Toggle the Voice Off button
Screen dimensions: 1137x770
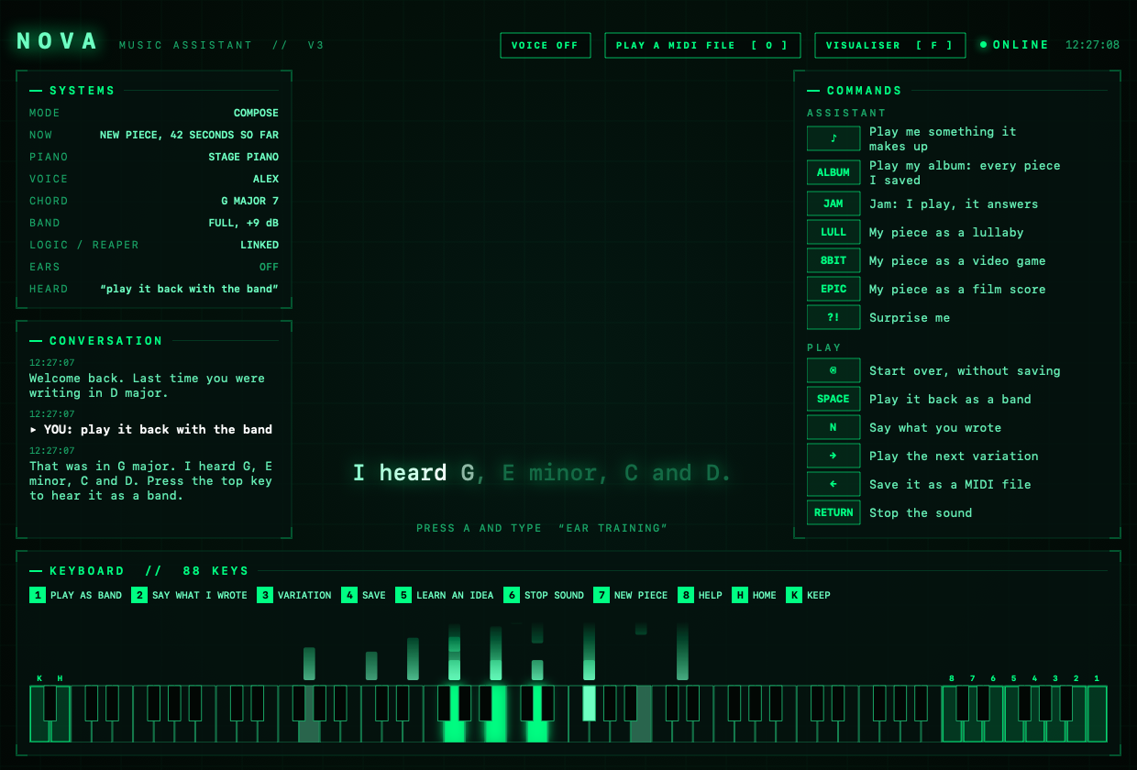click(545, 45)
